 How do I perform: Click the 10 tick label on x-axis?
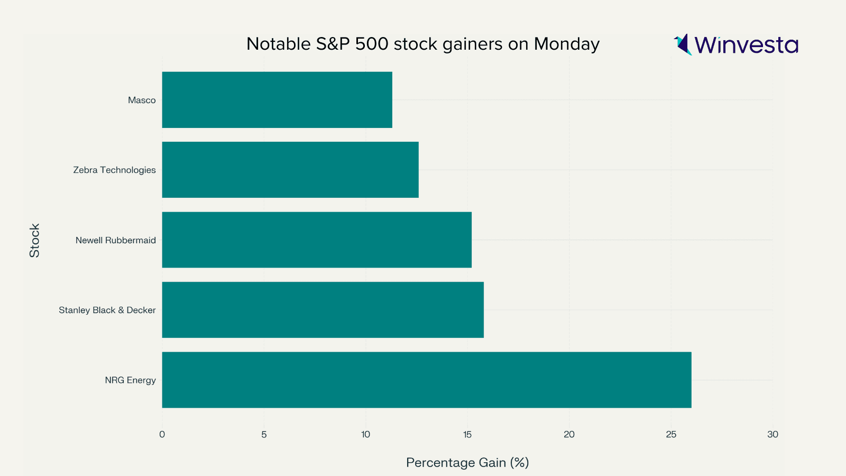click(365, 434)
